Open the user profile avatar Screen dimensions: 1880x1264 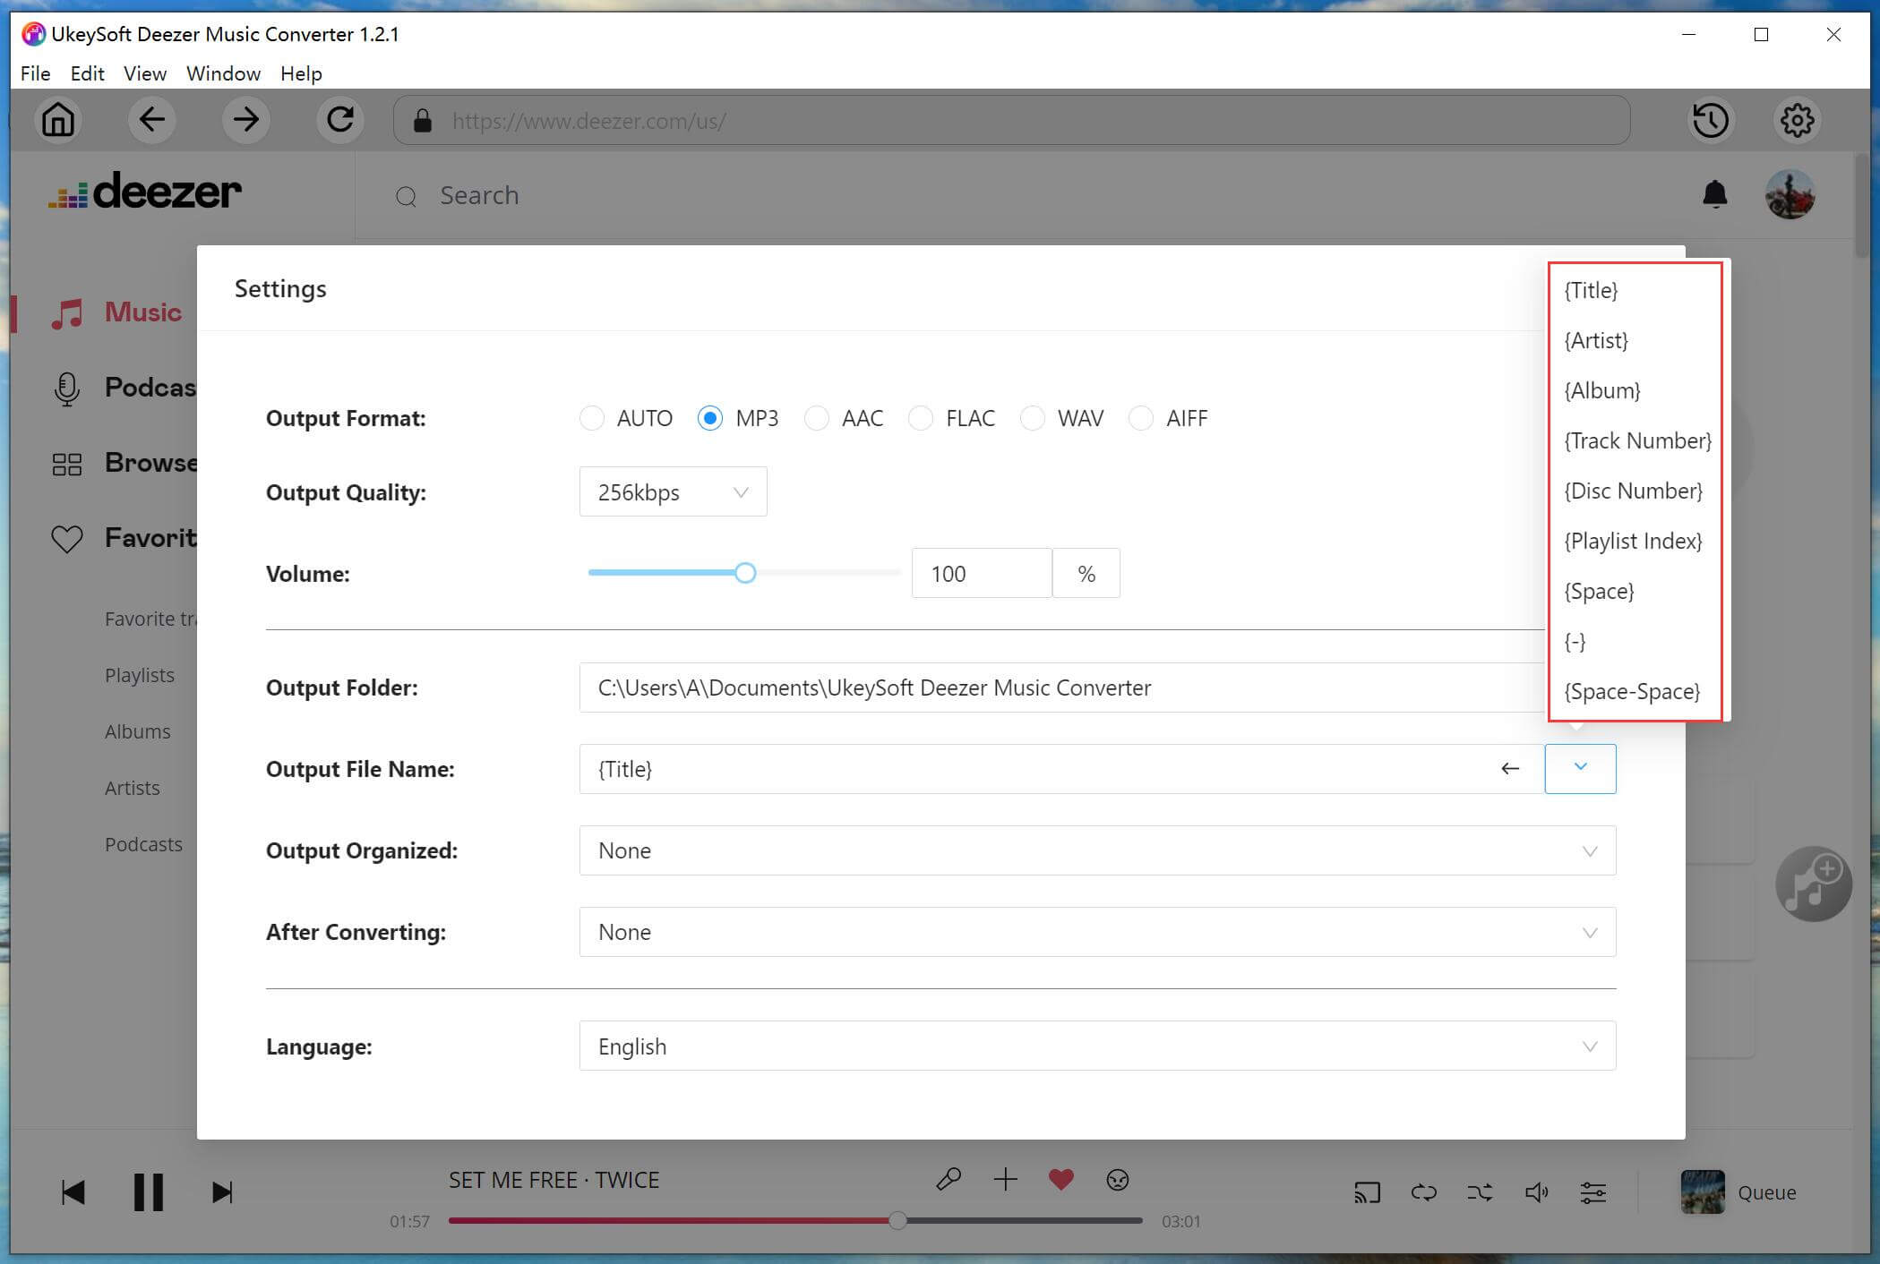tap(1790, 194)
